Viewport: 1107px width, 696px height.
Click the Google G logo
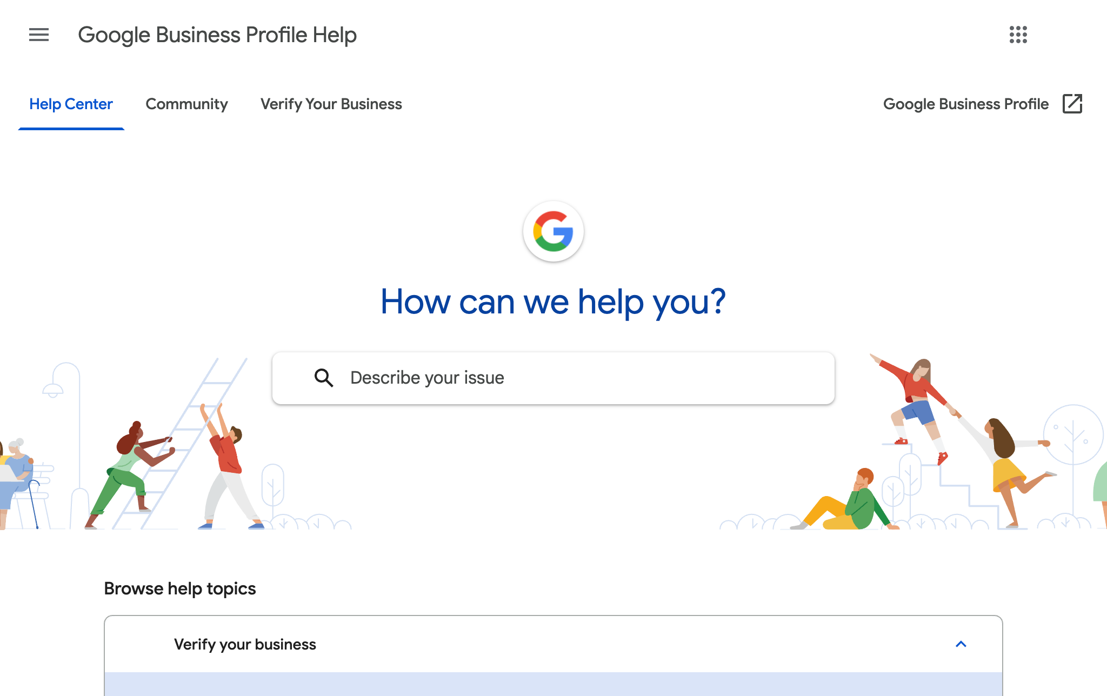tap(553, 231)
